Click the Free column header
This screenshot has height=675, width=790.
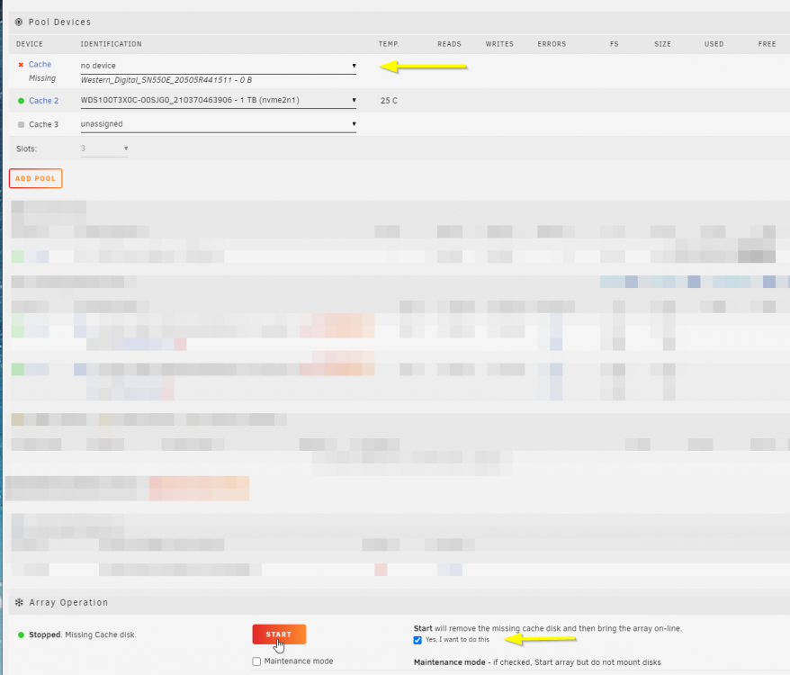767,44
